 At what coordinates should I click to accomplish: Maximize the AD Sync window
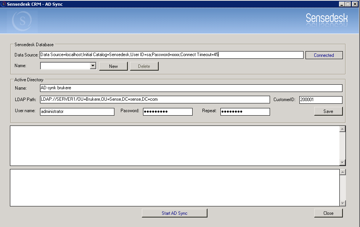click(x=348, y=4)
